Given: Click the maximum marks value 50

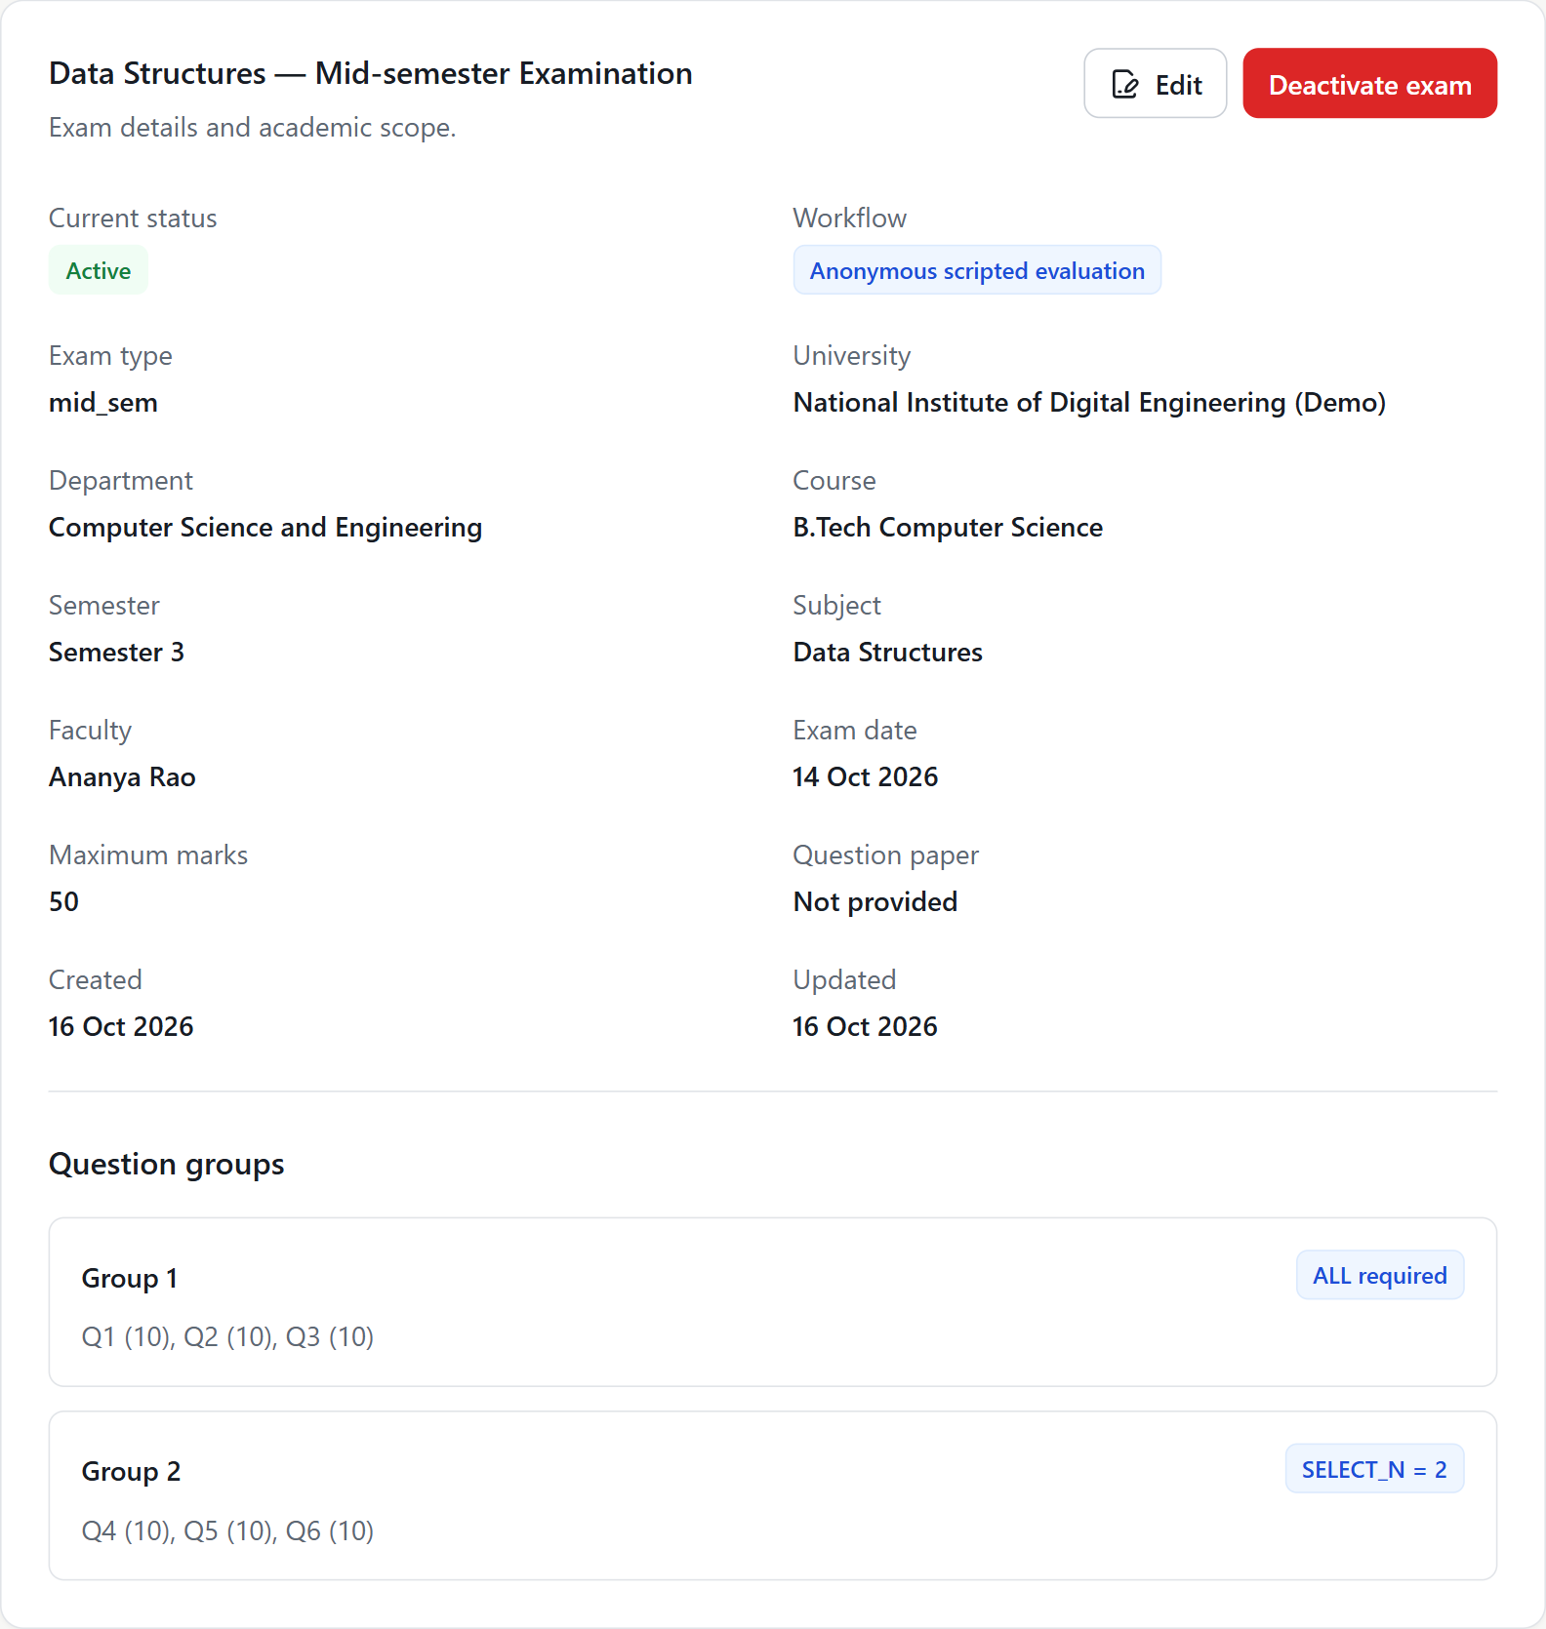Looking at the screenshot, I should [x=63, y=902].
